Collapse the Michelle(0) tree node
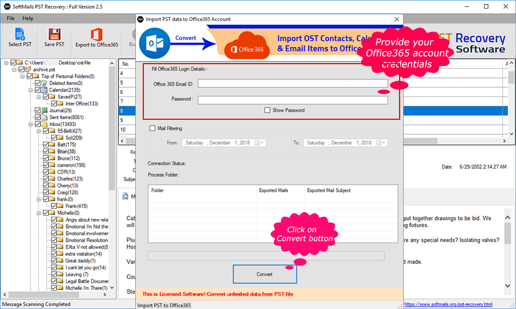 click(38, 213)
